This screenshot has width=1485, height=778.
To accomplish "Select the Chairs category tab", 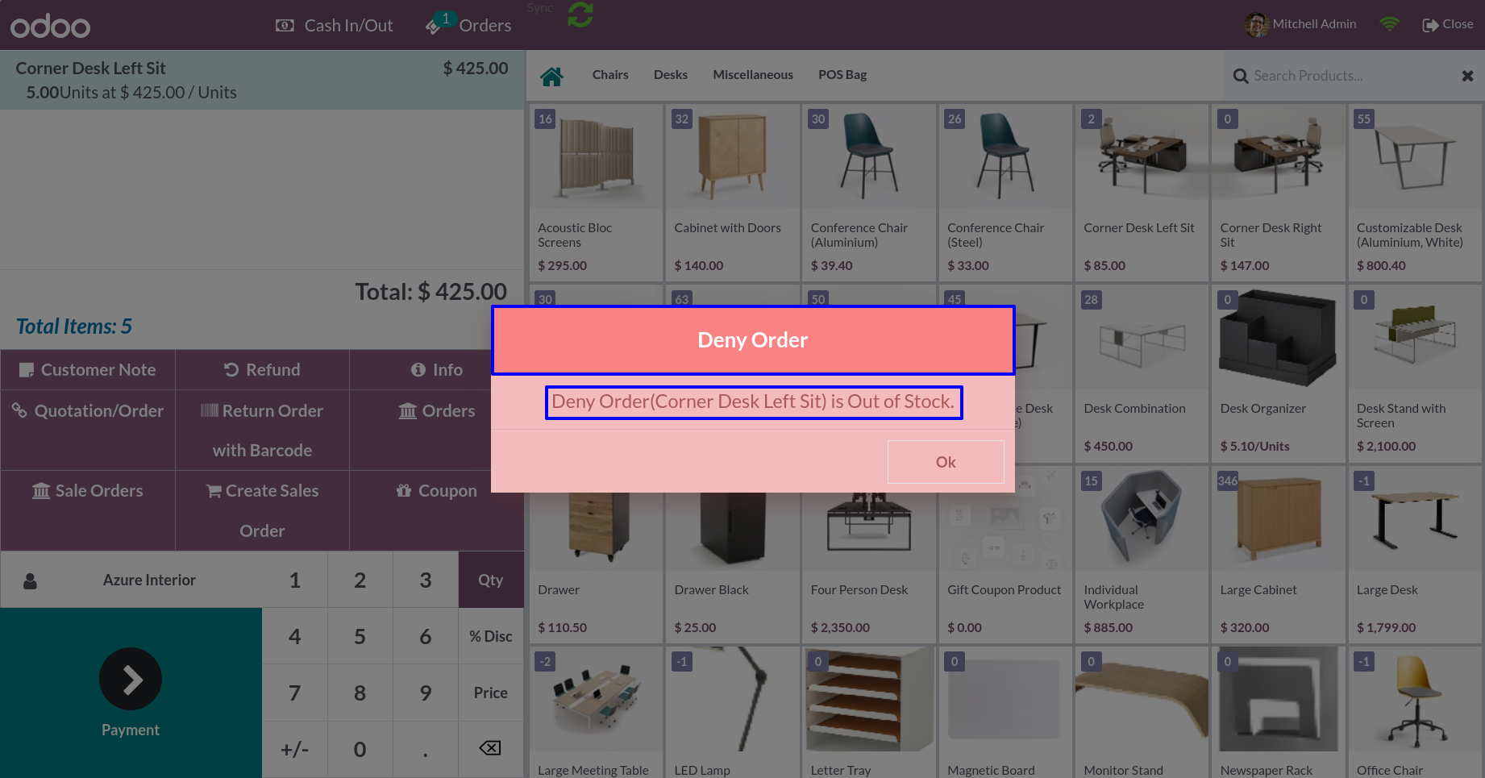I will pyautogui.click(x=610, y=75).
